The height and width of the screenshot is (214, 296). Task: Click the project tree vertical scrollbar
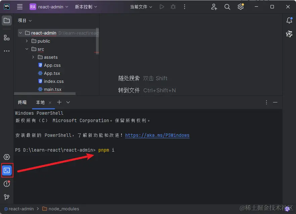tap(97, 41)
